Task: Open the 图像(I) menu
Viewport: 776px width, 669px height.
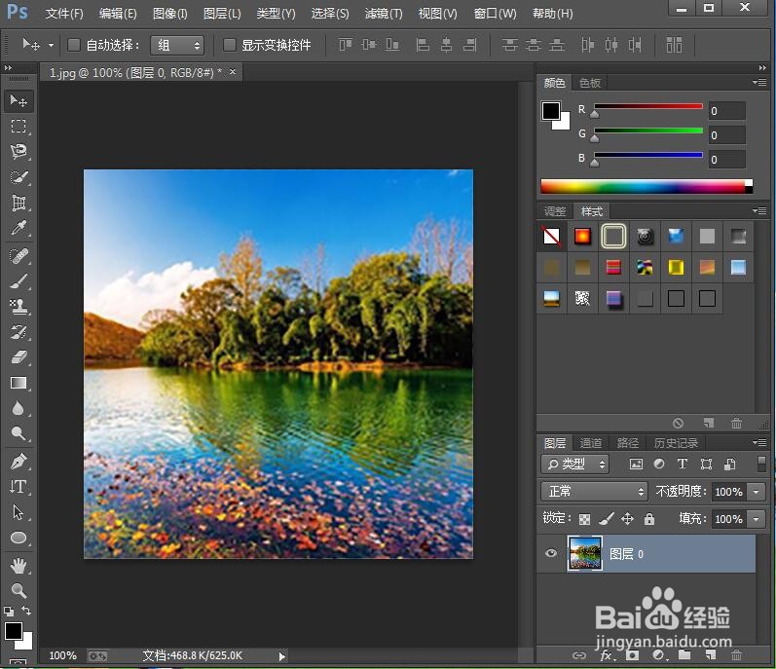Action: [x=169, y=14]
